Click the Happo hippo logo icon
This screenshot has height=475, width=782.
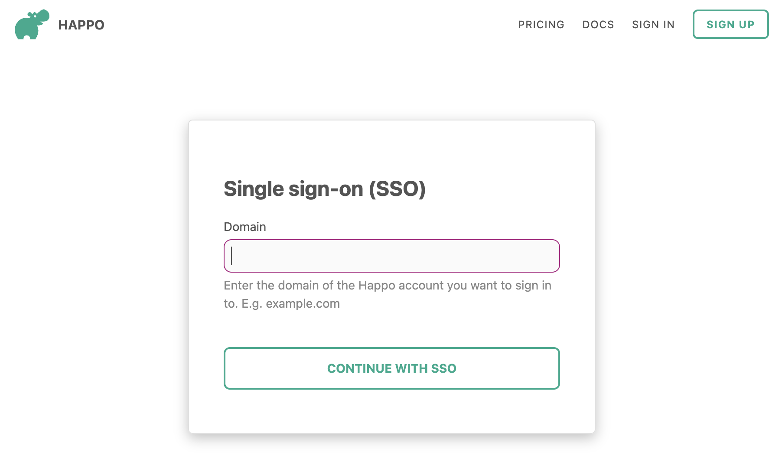tap(33, 24)
